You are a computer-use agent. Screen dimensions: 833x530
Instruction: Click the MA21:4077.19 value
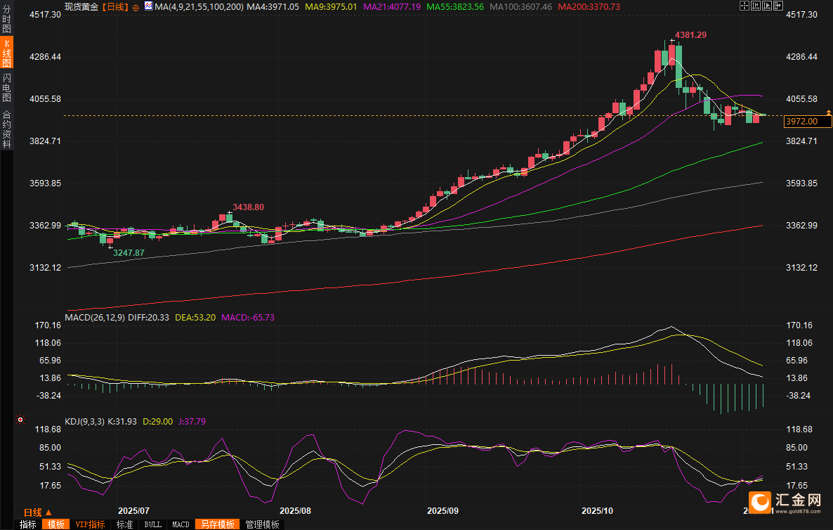tap(392, 7)
